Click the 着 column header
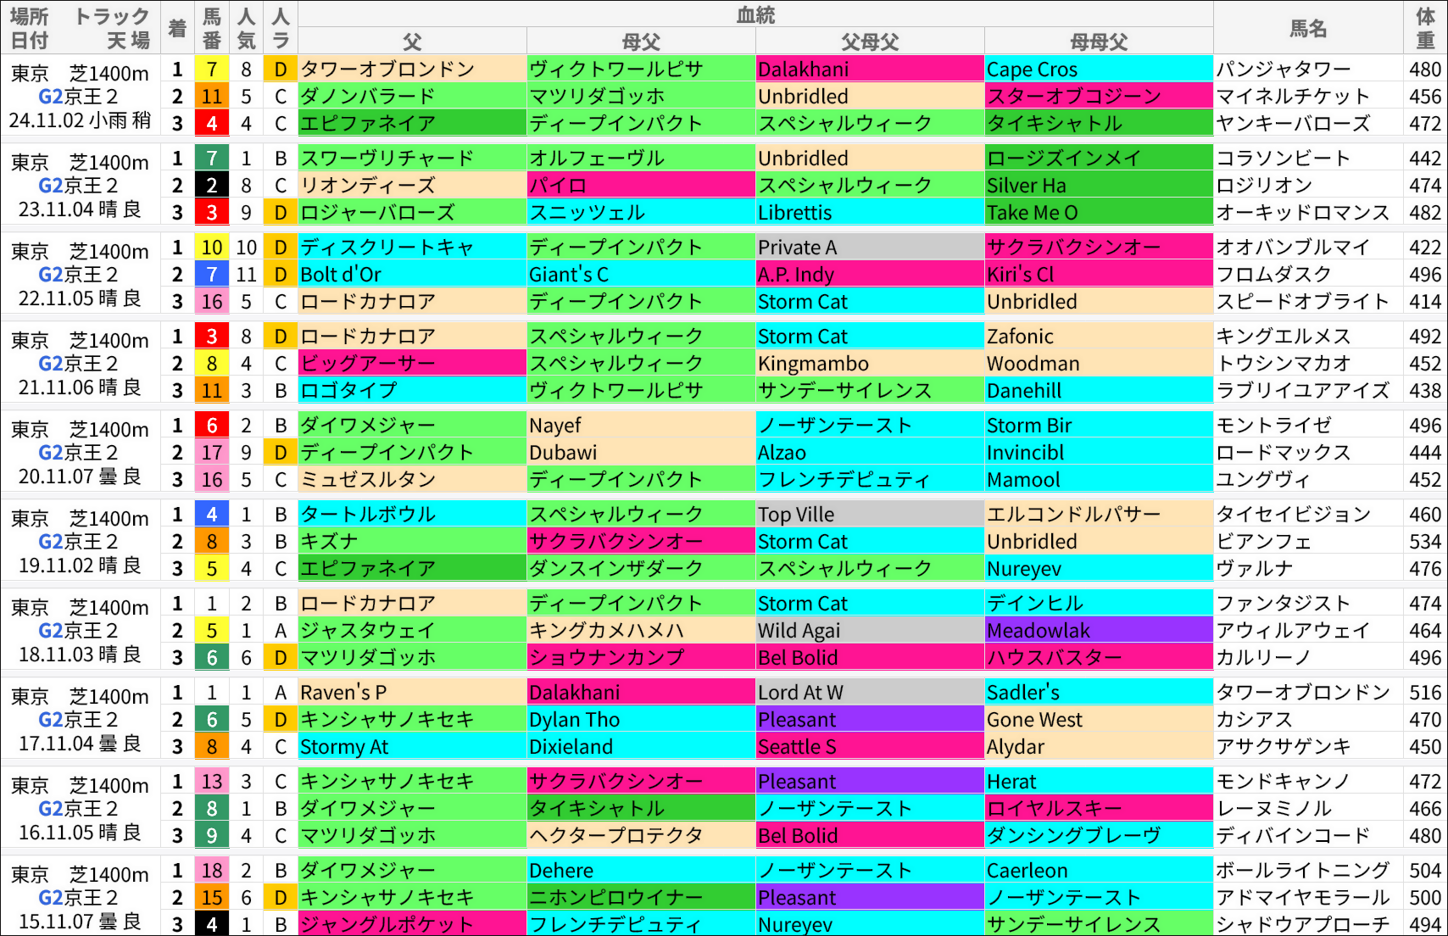The width and height of the screenshot is (1448, 936). pos(177,28)
